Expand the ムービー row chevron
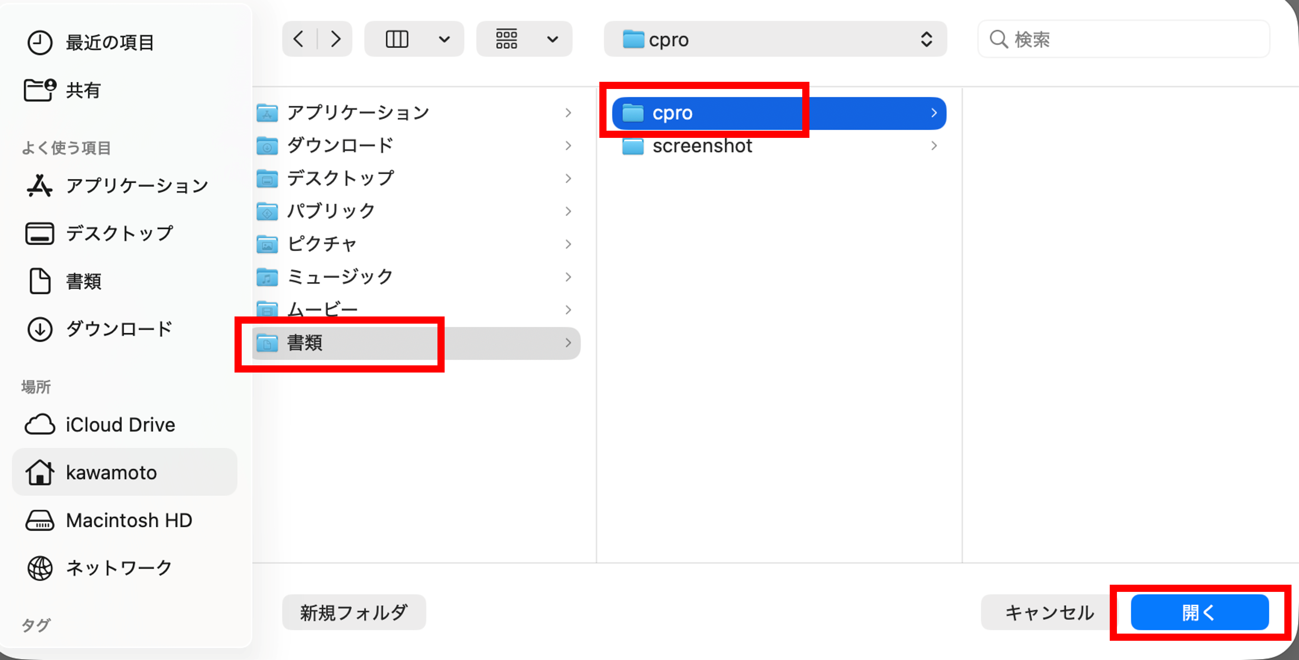The height and width of the screenshot is (660, 1299). (x=568, y=309)
